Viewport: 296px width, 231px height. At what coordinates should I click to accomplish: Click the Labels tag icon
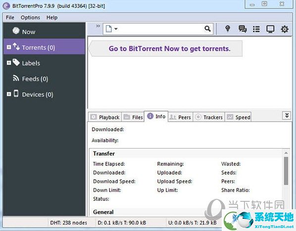click(x=16, y=62)
